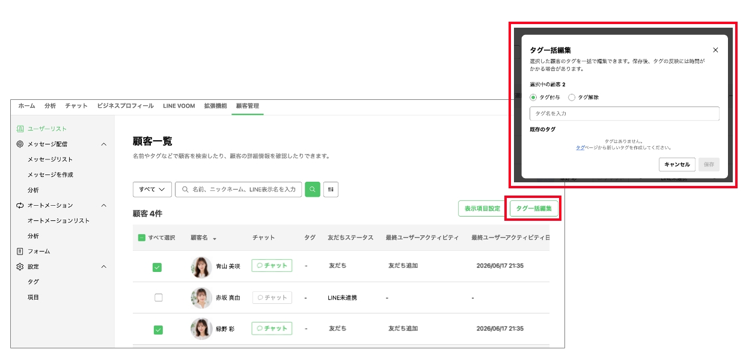Click the メッセージ配信 broadcast icon
Screen dimensions: 743x358
point(20,144)
